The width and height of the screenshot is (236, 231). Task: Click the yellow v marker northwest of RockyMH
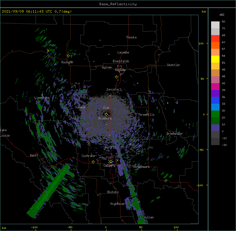48,50
